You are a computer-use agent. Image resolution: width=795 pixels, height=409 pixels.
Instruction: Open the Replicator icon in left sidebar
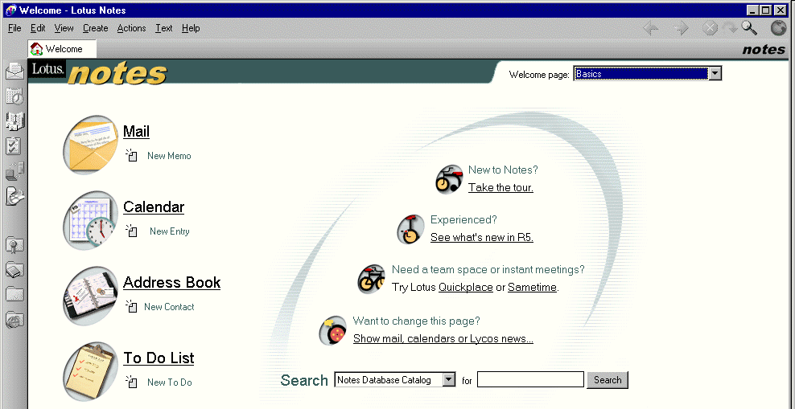pyautogui.click(x=14, y=171)
